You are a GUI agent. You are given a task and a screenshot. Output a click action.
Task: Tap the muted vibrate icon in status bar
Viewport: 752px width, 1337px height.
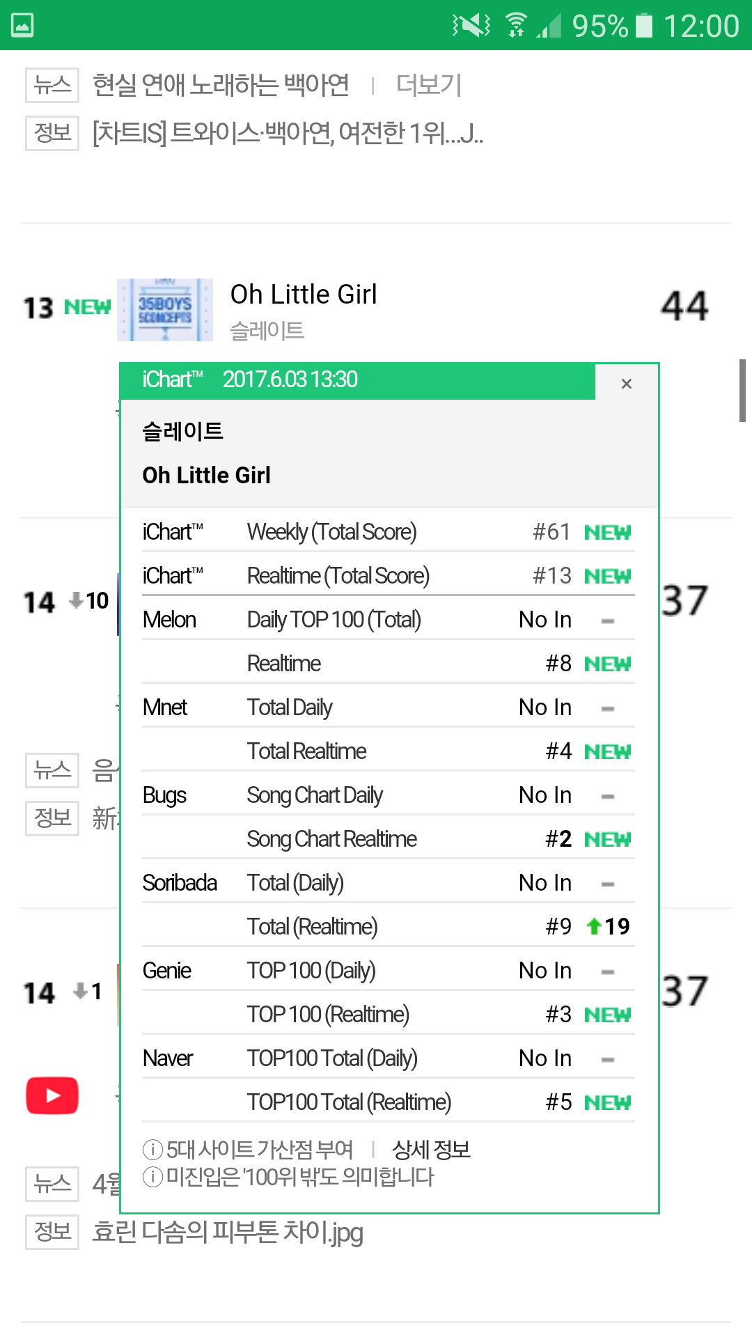pyautogui.click(x=471, y=26)
